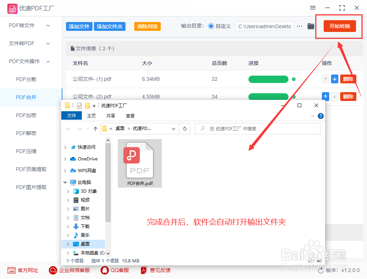Screen dimensions: 367x279
Task: Click the 官方网址 icon in the footer
Action: [11, 270]
